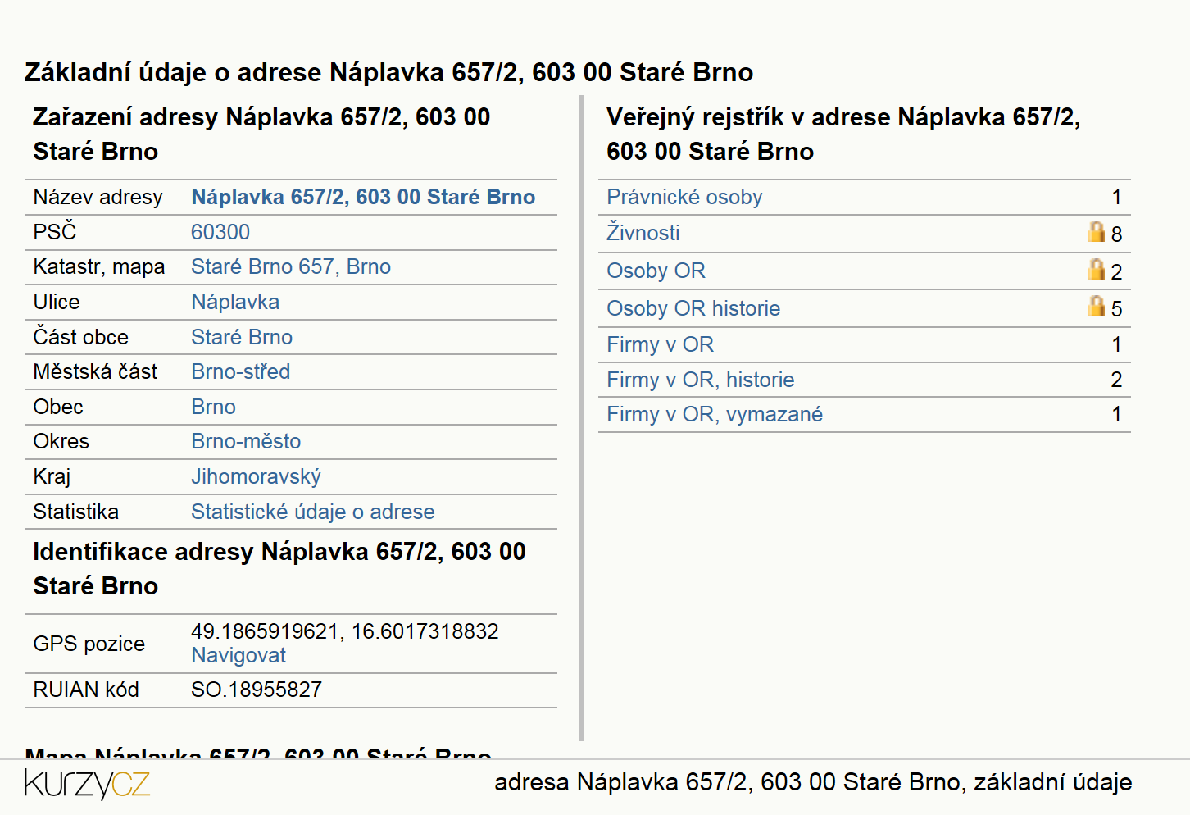Click the lock icon beside Osoby OR
The image size is (1190, 815).
pyautogui.click(x=1096, y=269)
